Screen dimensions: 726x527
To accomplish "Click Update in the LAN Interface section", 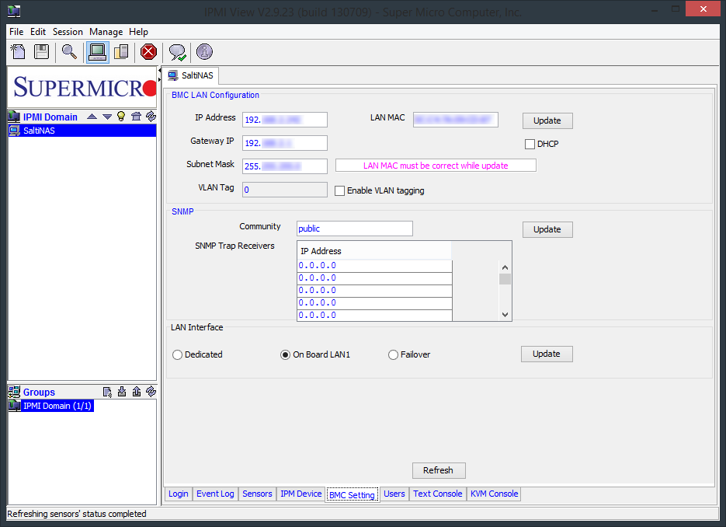I will coord(547,354).
